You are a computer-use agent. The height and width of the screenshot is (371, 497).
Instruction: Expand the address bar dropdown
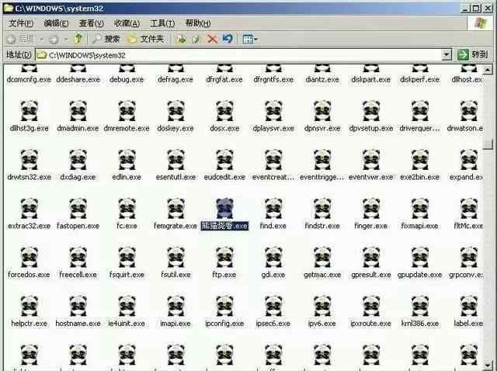[x=447, y=55]
